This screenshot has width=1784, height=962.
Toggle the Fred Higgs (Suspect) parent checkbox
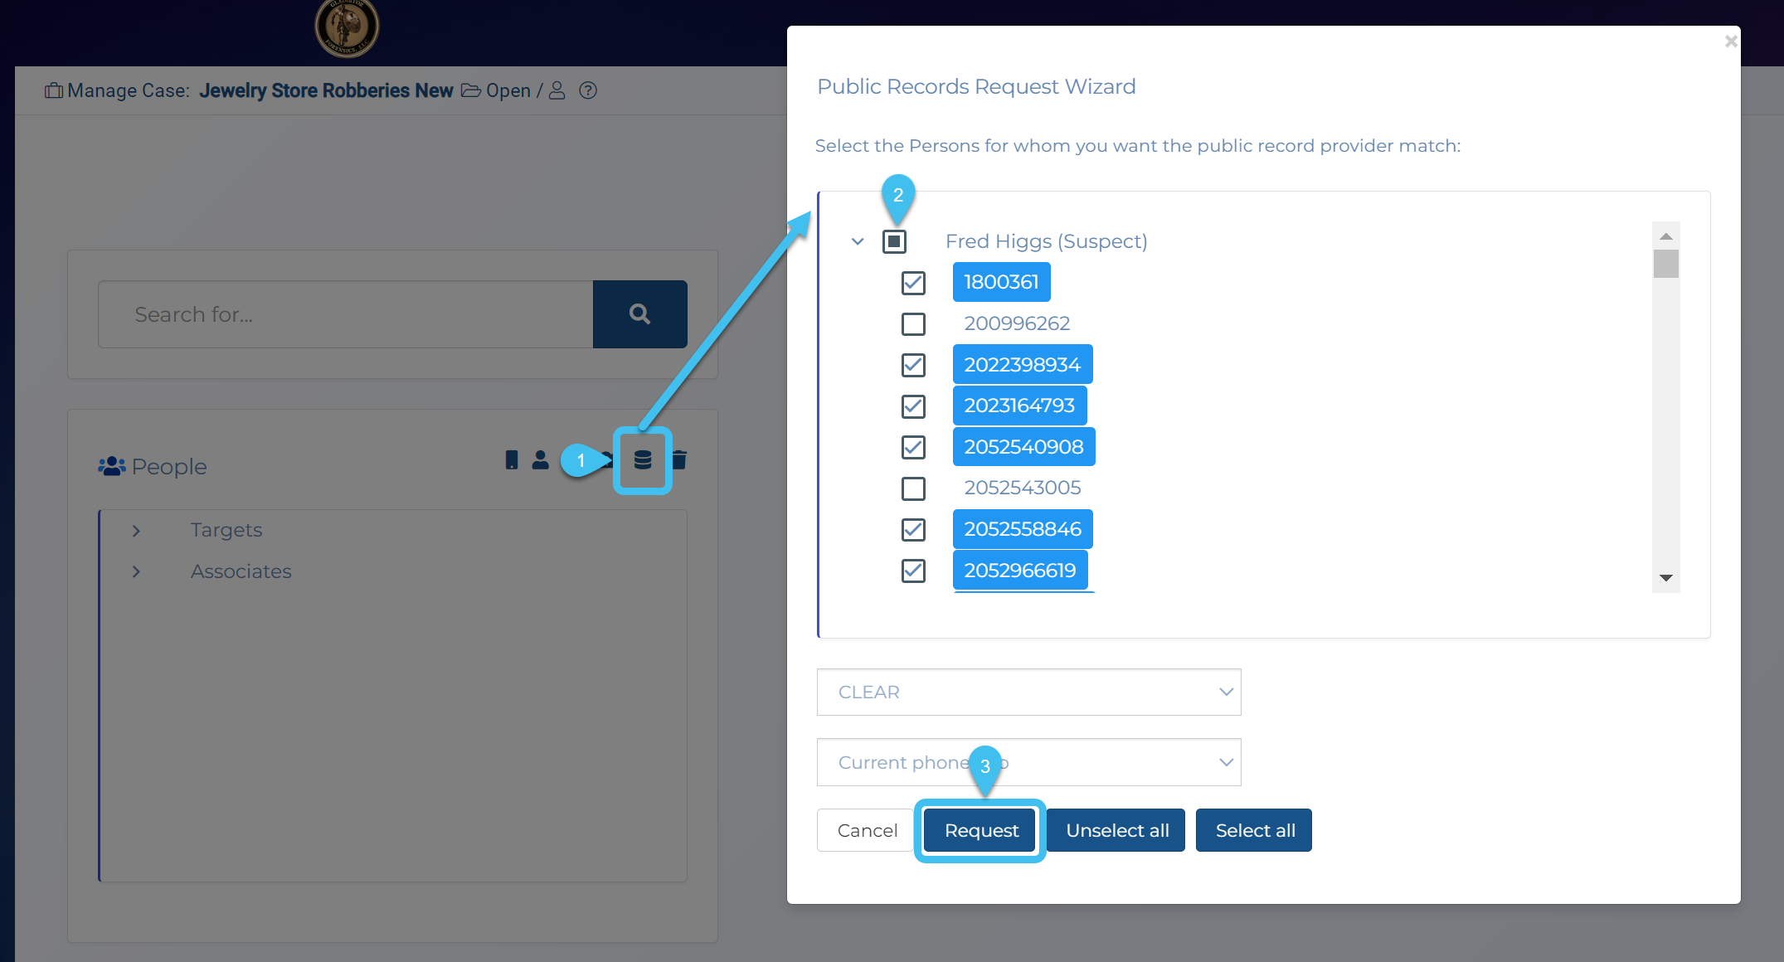coord(894,241)
